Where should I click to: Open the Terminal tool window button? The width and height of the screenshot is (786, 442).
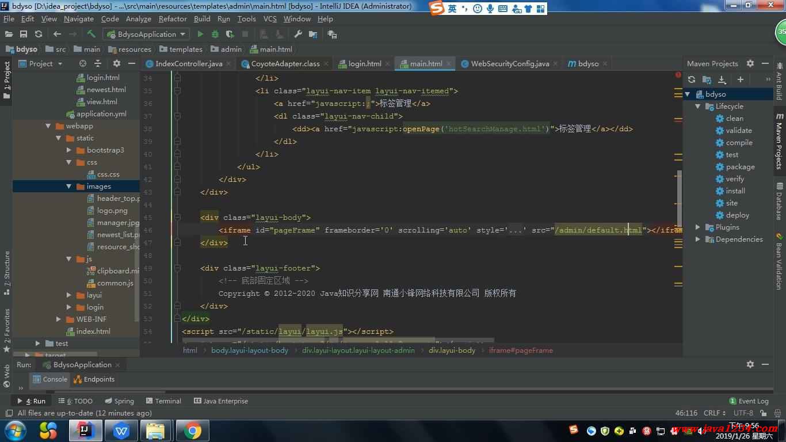(x=163, y=401)
